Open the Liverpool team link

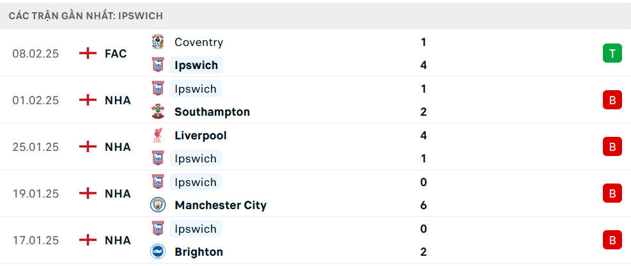coord(200,136)
